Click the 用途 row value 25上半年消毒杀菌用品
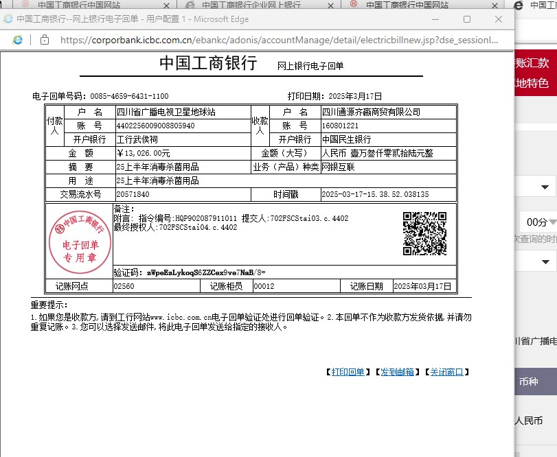The image size is (557, 457). (158, 181)
